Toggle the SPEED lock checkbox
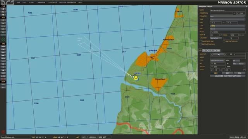The height and width of the screenshot is (139, 248). tap(245, 67)
